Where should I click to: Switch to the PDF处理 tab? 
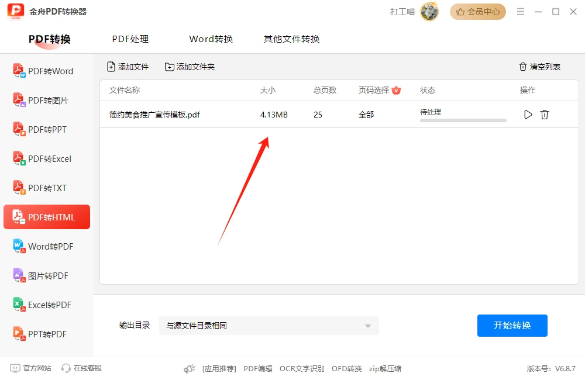pyautogui.click(x=130, y=39)
